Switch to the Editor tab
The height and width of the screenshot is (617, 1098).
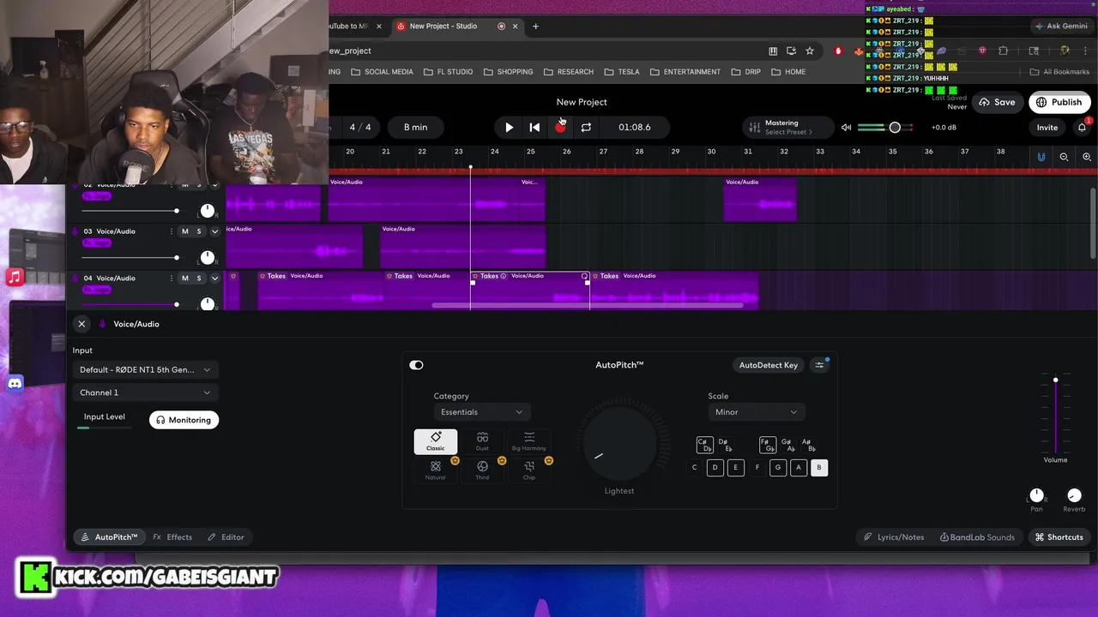coord(226,537)
